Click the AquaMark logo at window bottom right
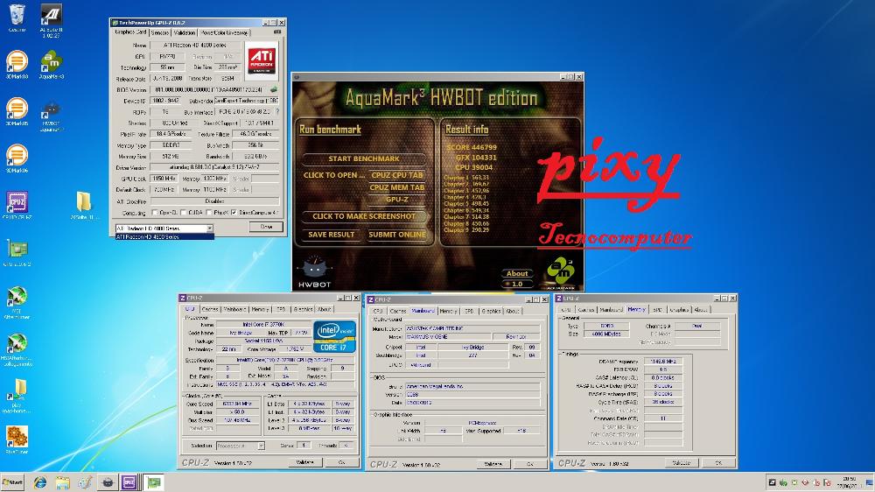The width and height of the screenshot is (875, 492). coord(560,271)
